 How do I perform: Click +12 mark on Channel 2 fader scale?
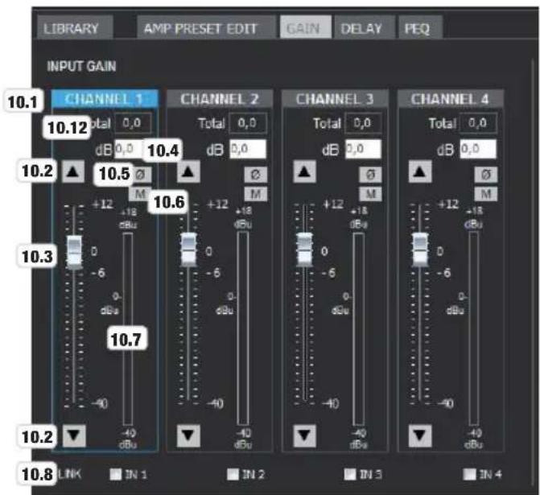click(217, 204)
